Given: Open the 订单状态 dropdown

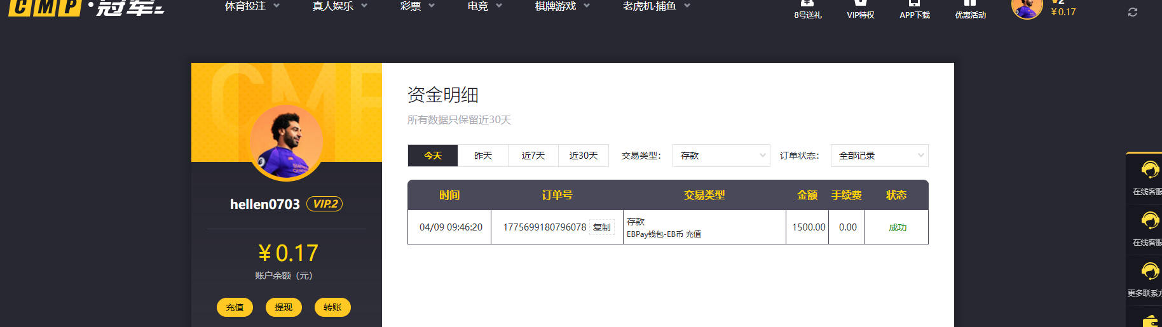Looking at the screenshot, I should point(879,156).
